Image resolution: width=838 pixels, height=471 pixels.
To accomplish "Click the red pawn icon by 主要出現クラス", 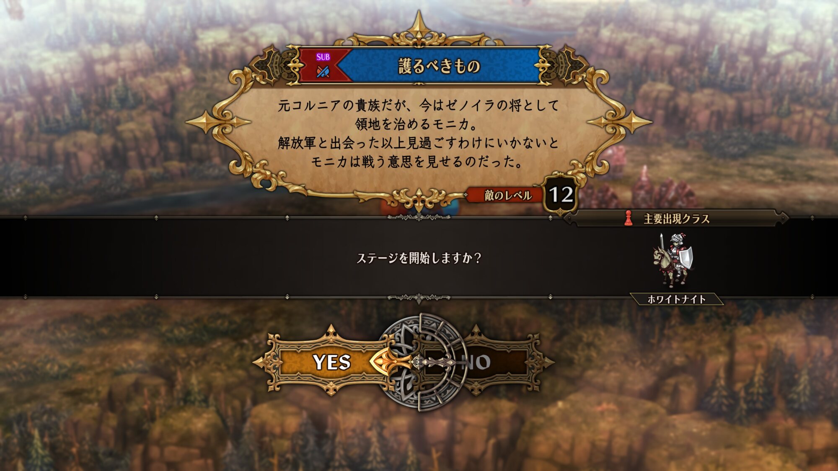I will click(x=628, y=218).
